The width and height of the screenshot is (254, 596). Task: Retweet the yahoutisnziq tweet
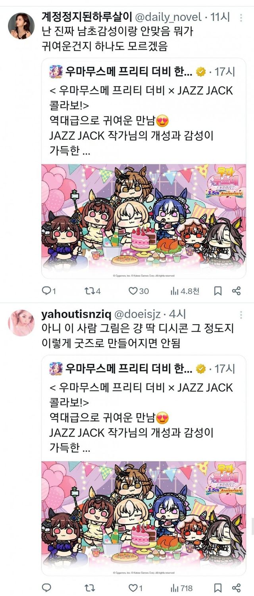(x=90, y=587)
